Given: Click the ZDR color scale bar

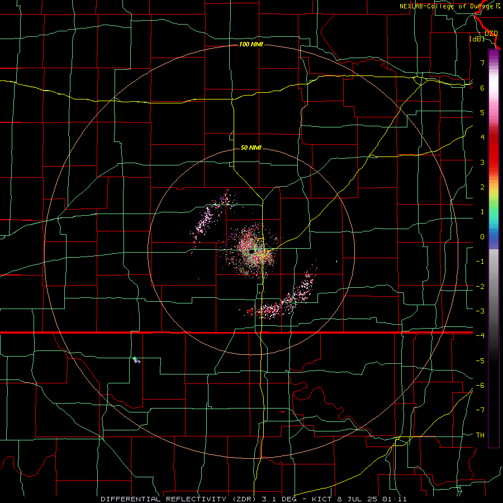Looking at the screenshot, I should [493, 248].
